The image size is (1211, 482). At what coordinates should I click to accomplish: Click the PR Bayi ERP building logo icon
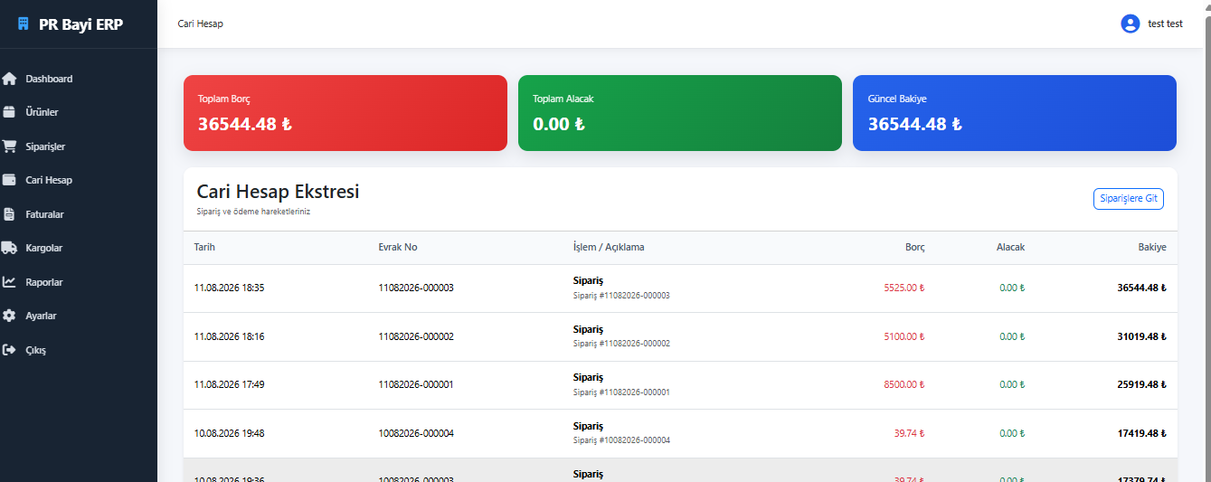[24, 24]
